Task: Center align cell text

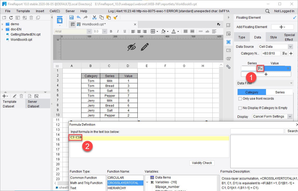Action: coord(139,31)
